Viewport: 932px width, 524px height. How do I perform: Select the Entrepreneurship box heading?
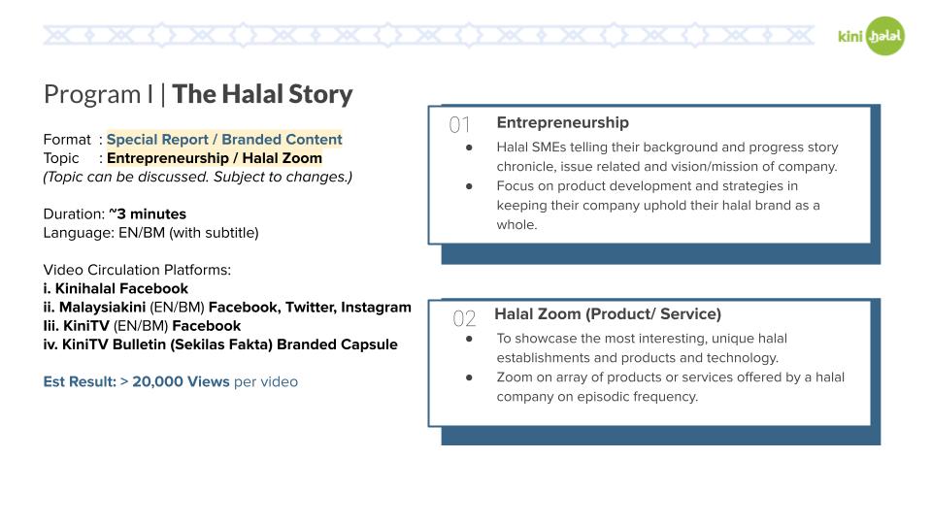(563, 122)
